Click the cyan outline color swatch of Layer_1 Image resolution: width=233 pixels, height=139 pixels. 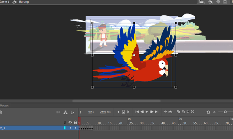coord(65,128)
